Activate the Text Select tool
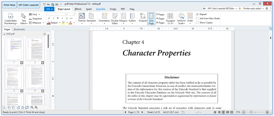Image resolution: width=274 pixels, height=116 pixels. [x=24, y=19]
